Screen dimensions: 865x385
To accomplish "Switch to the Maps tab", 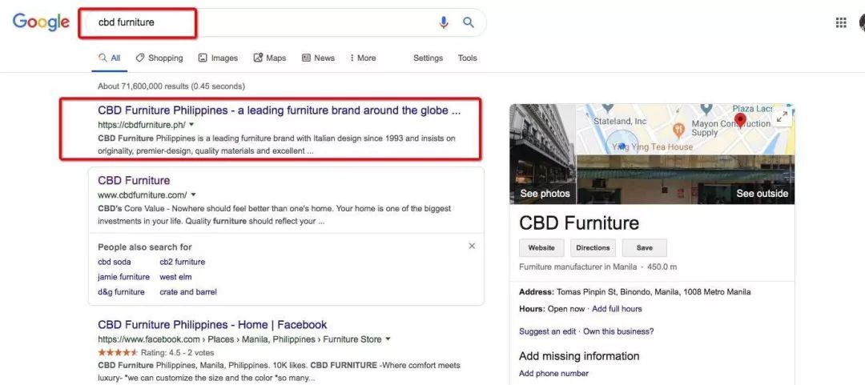I will pyautogui.click(x=270, y=58).
